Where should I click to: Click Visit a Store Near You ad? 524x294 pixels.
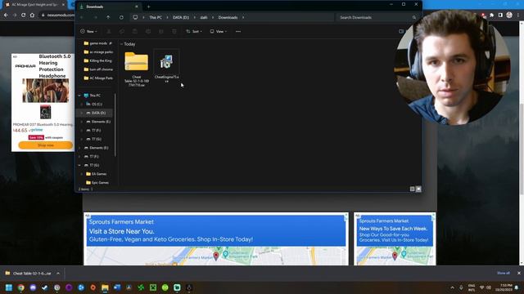(122, 231)
